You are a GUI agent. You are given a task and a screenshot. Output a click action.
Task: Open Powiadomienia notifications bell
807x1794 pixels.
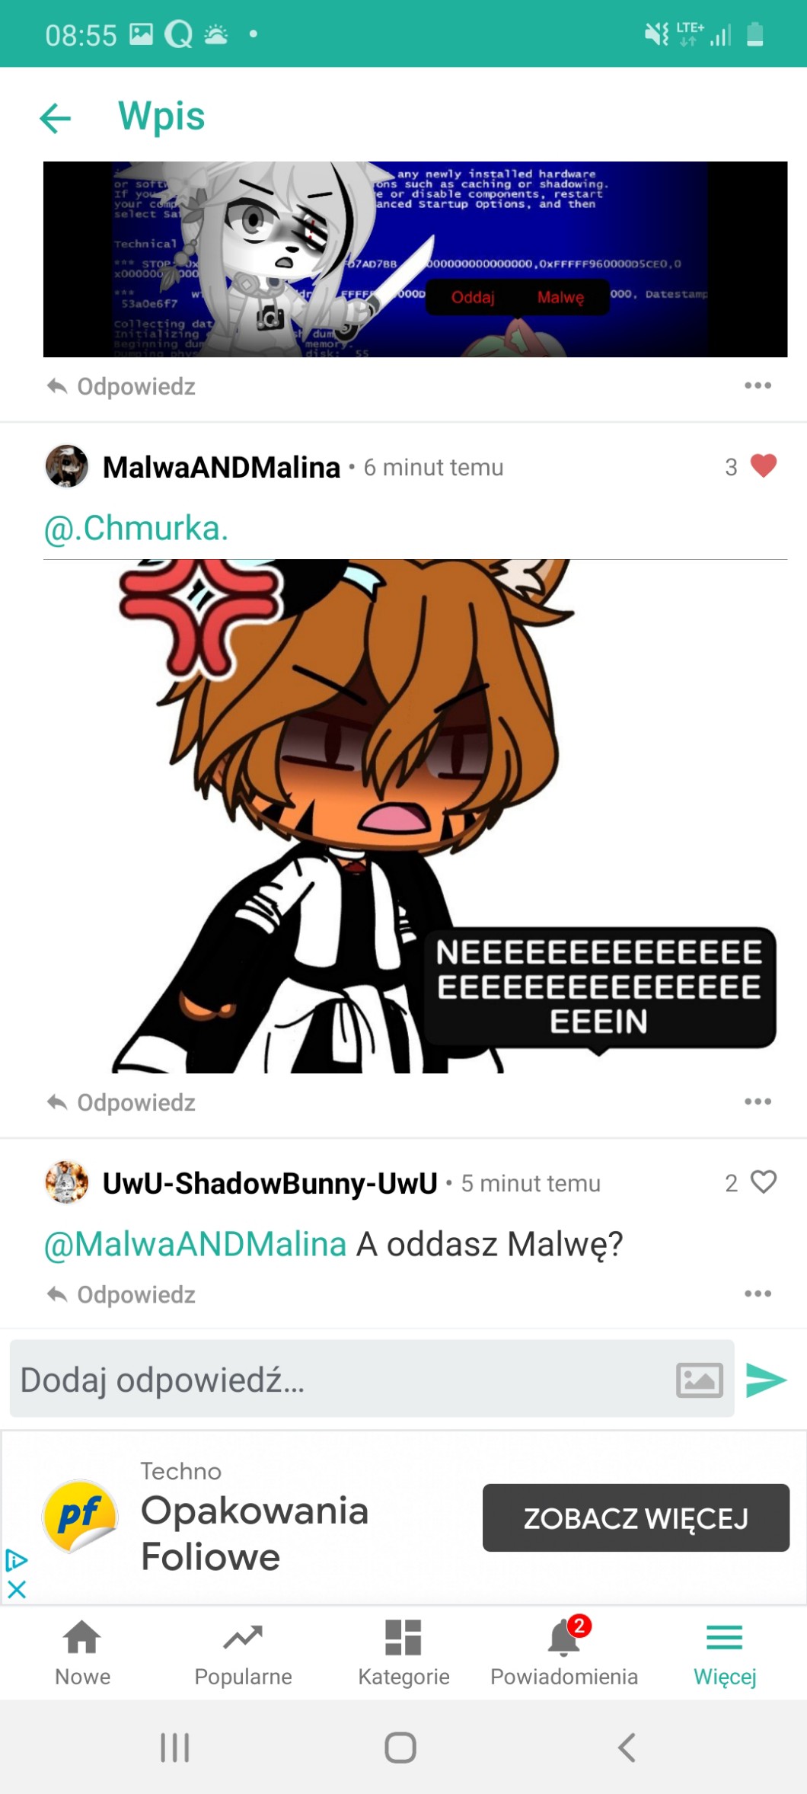point(563,1650)
